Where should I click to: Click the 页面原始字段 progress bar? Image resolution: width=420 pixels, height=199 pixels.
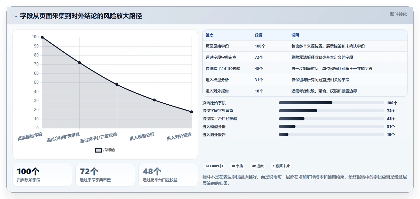[331, 103]
